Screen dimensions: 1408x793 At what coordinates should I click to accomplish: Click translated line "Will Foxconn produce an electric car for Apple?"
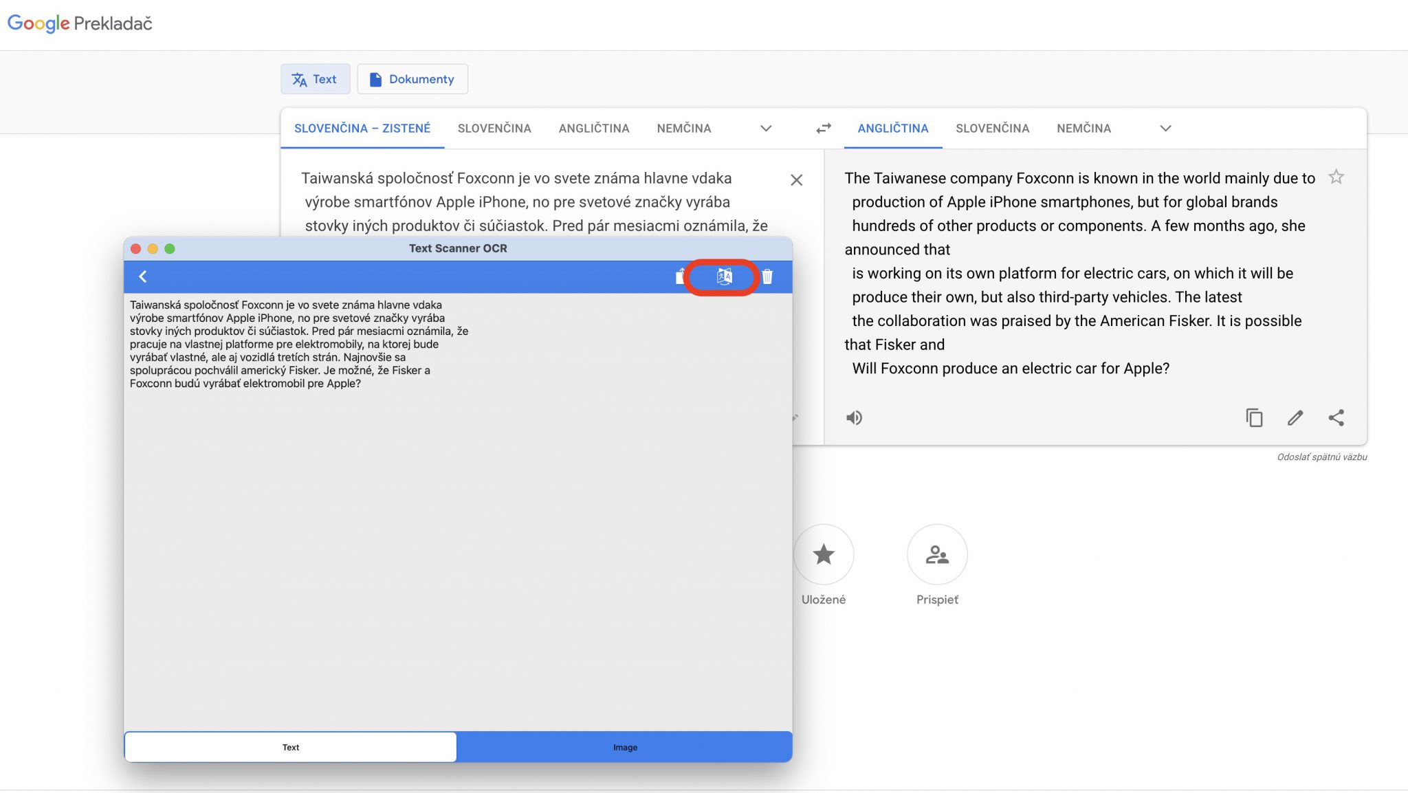click(x=1011, y=369)
